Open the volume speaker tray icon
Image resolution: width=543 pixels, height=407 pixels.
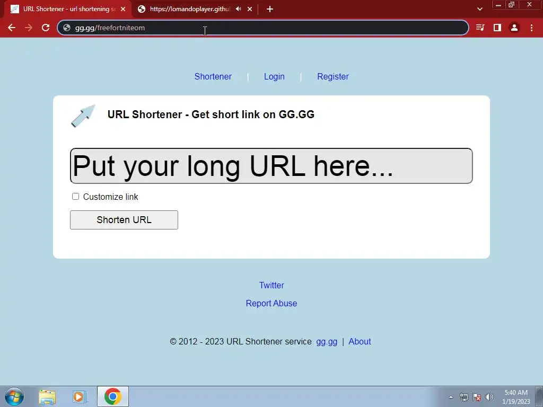489,397
